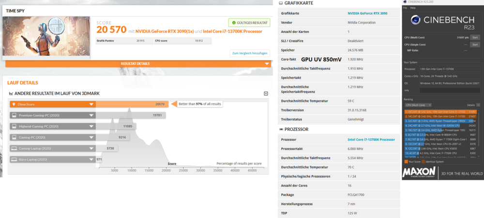
Task: Open the Intel Core i7-13700K Processor link in Prozessor table
Action: click(x=371, y=140)
